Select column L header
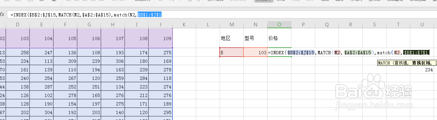 coord(208,25)
